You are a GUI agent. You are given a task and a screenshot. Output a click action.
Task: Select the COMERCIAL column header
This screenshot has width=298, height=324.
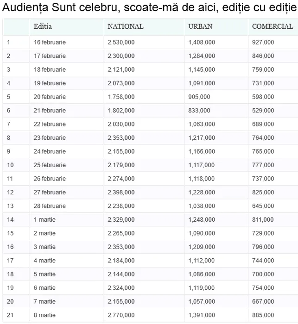(x=272, y=26)
